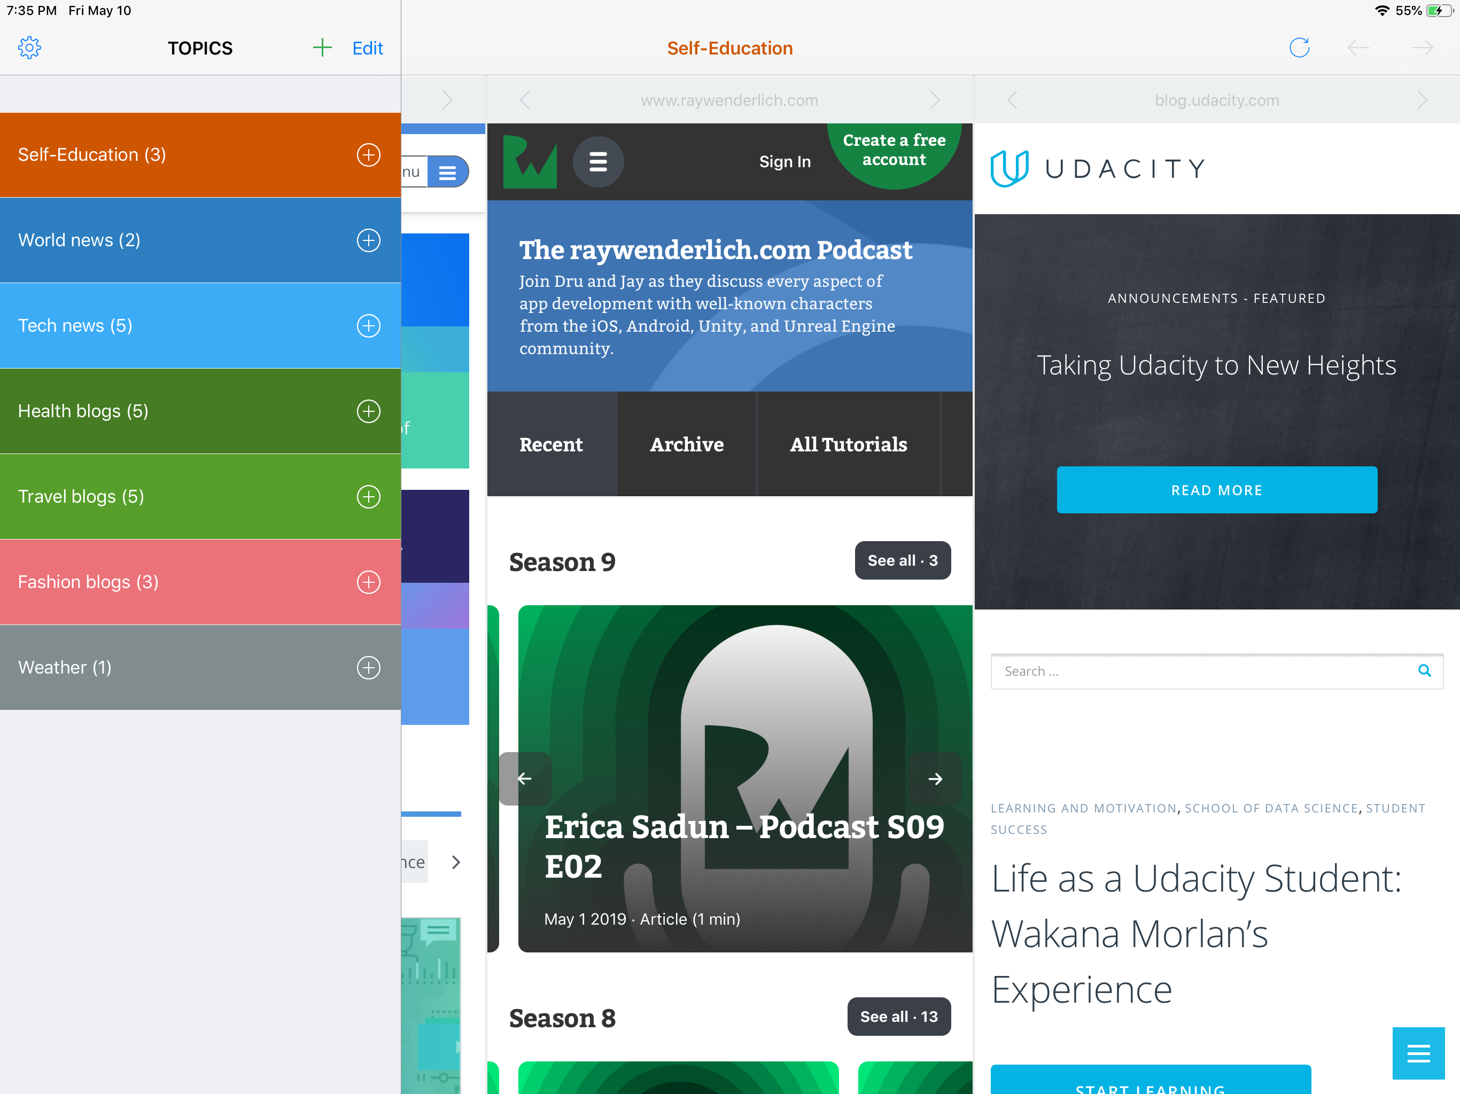
Task: Open the blue Udacity floating menu button
Action: click(1418, 1052)
